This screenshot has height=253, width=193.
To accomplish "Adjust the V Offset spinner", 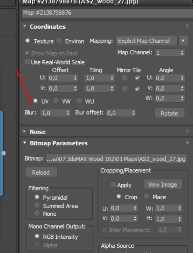I will tap(75, 89).
